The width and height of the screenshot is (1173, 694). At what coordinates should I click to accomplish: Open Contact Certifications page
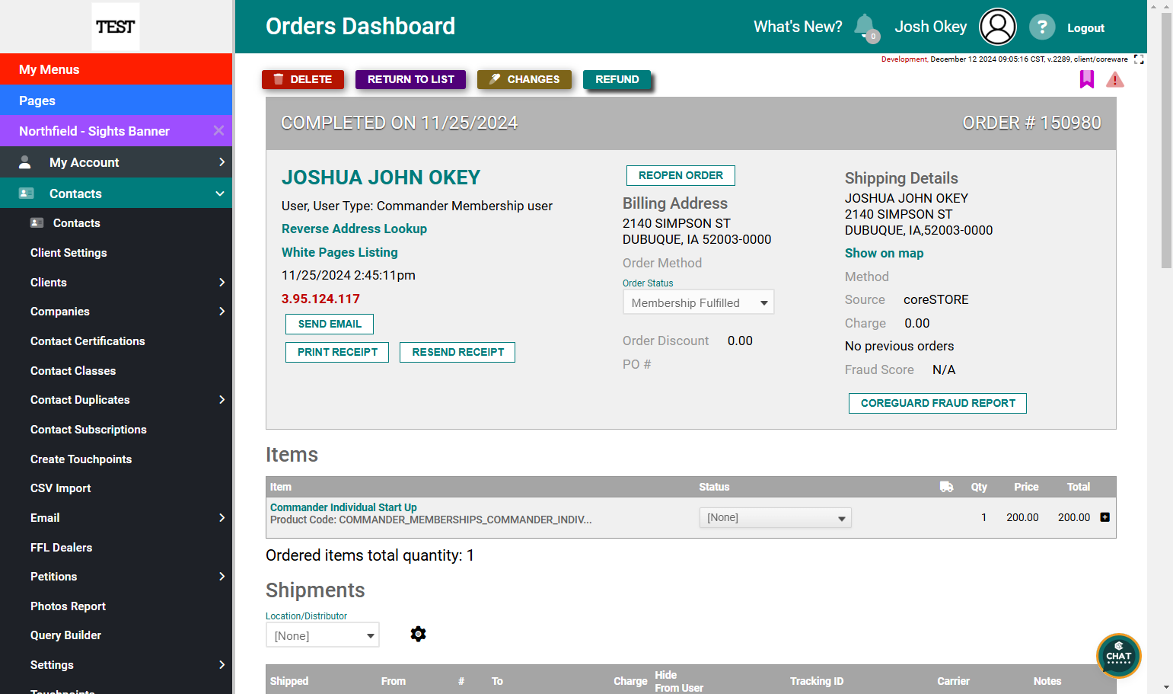pos(88,341)
